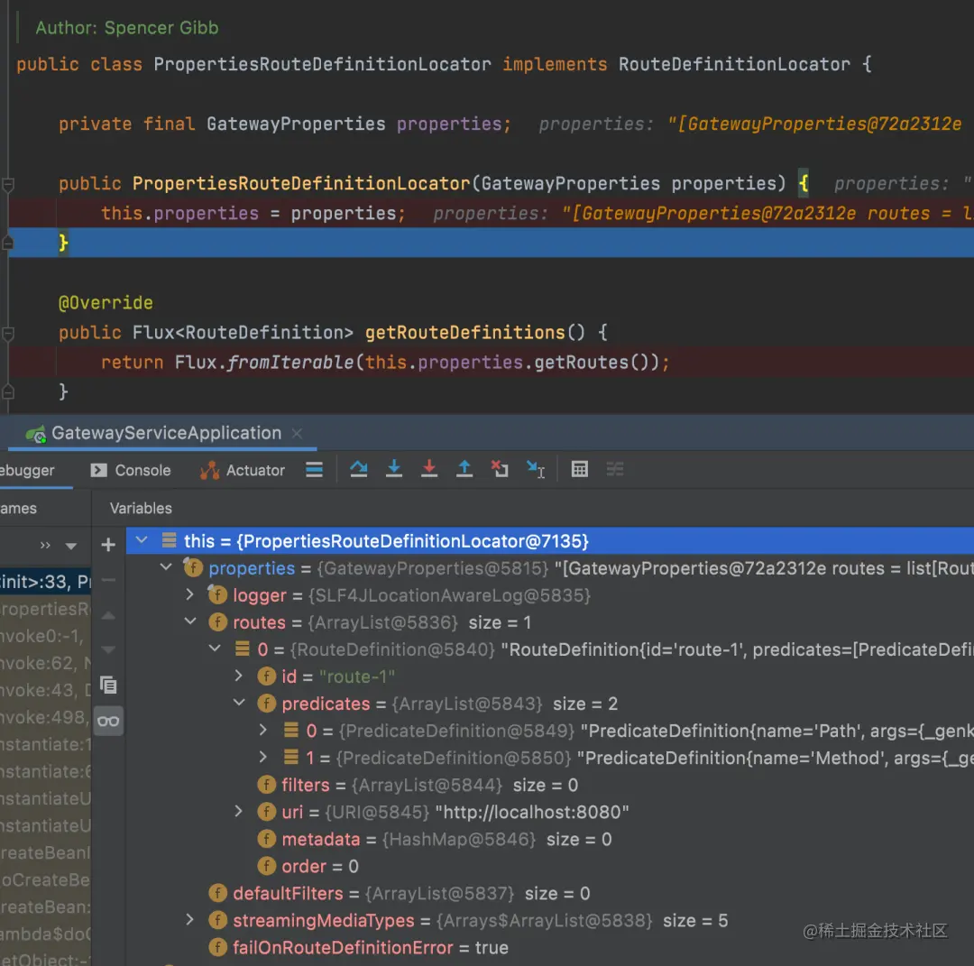The width and height of the screenshot is (974, 966).
Task: Select the defaultFilters variable row
Action: (550, 893)
